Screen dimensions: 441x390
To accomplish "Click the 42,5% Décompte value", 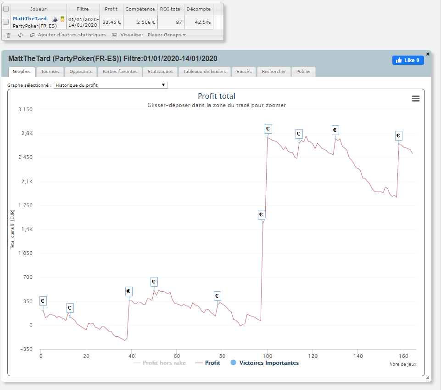I will click(x=203, y=22).
